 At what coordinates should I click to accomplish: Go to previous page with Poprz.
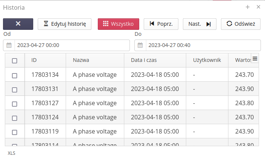click(161, 24)
